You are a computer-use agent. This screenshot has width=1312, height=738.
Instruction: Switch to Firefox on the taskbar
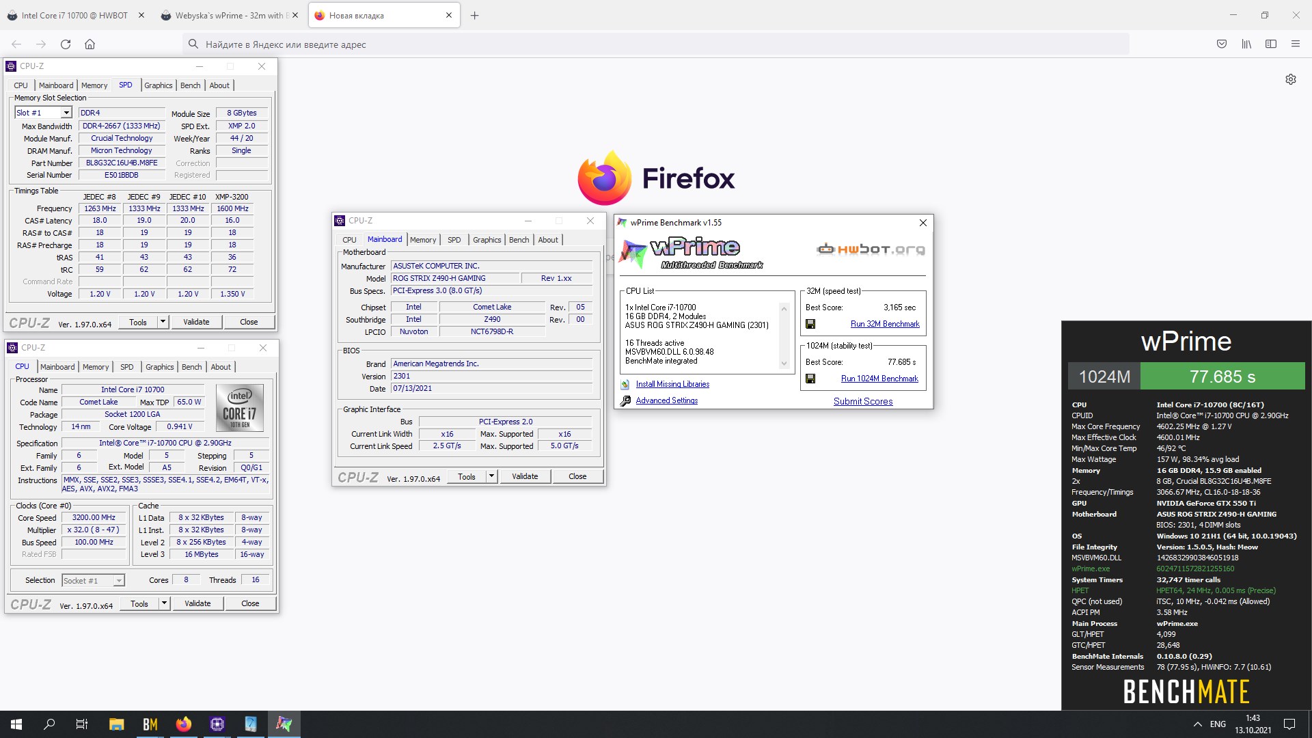pos(183,724)
